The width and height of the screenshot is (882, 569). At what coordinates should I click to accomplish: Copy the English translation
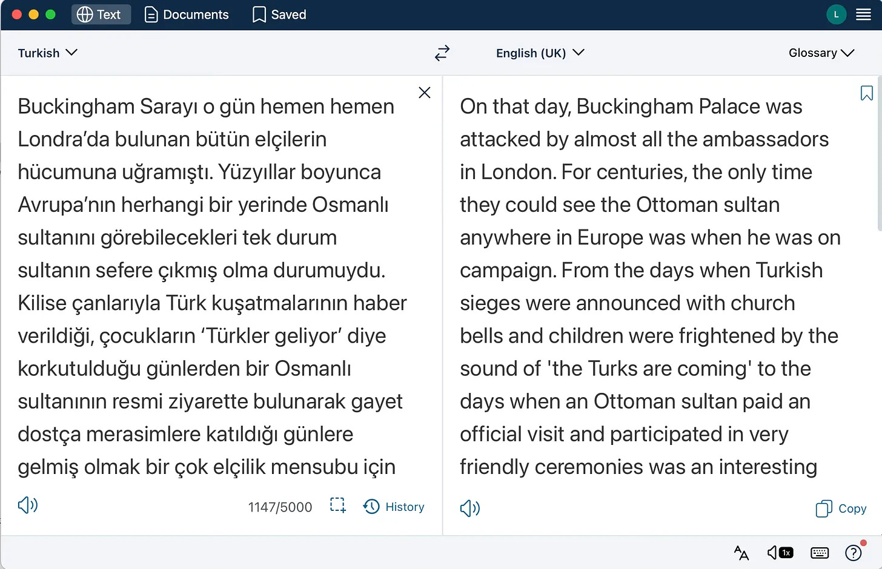point(840,508)
